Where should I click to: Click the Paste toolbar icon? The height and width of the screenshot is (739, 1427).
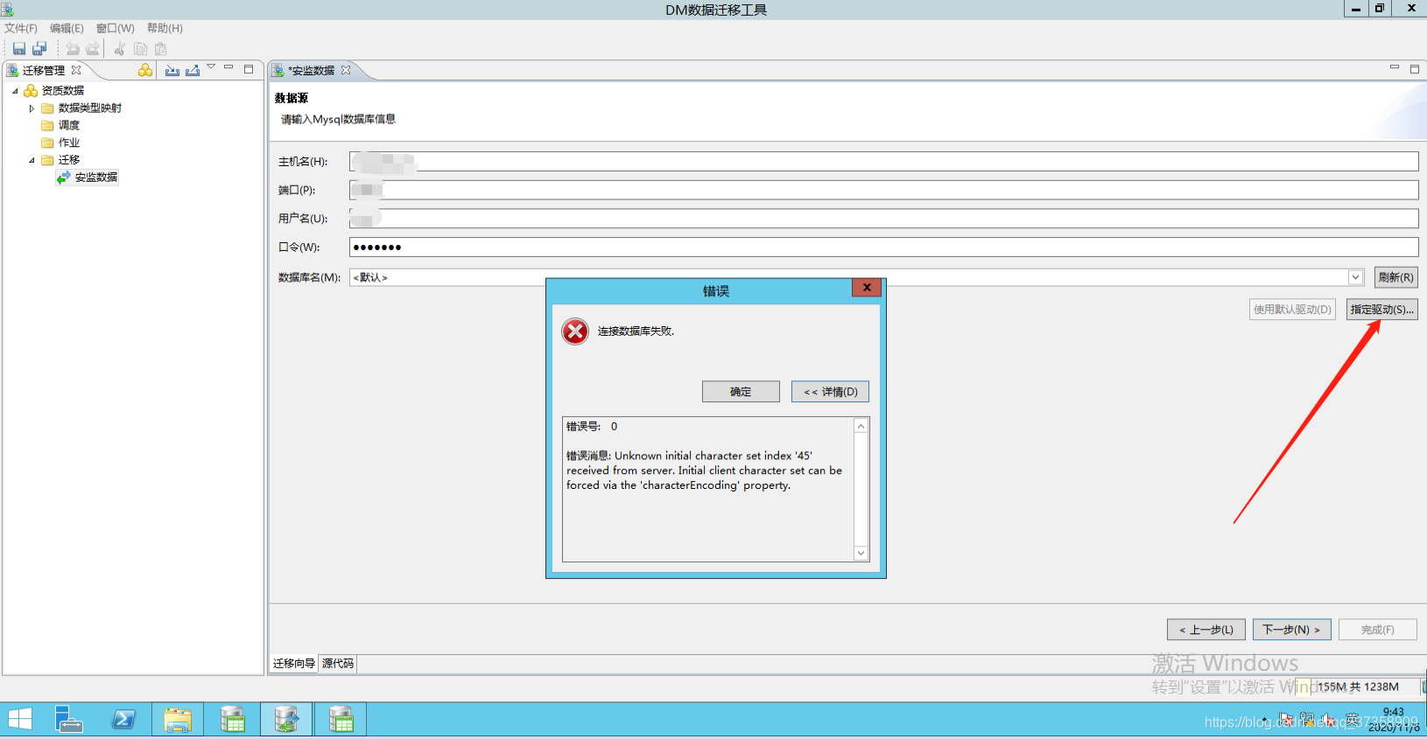coord(160,49)
